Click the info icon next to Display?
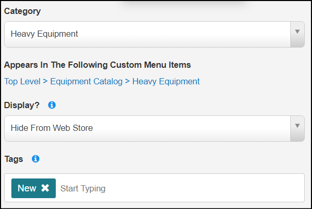Screen dimensions: 312x209 pyautogui.click(x=52, y=105)
